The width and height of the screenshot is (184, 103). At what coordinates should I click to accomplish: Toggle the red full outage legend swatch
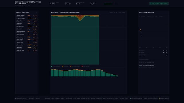(x=82, y=66)
